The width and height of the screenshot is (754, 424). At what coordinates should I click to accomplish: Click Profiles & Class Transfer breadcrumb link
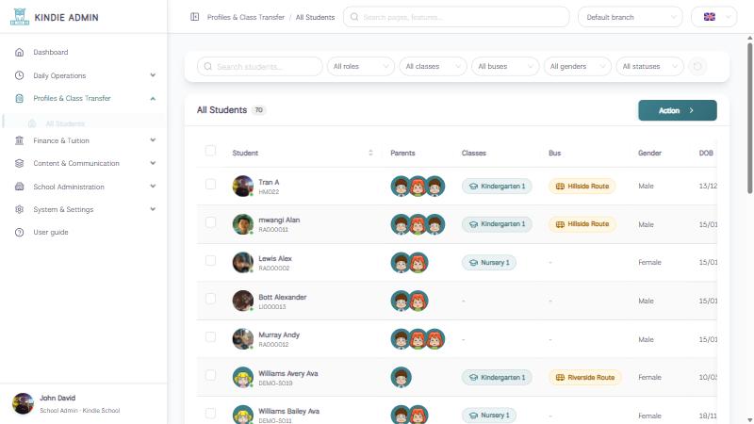pos(246,17)
